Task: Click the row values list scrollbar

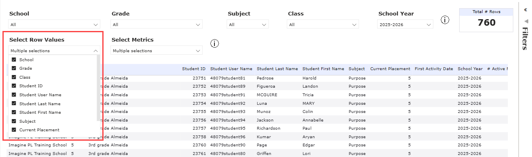Action: [98, 88]
